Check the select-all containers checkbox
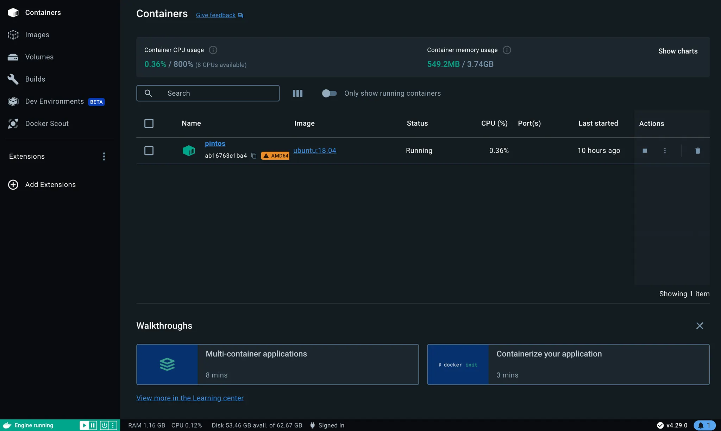 point(149,123)
